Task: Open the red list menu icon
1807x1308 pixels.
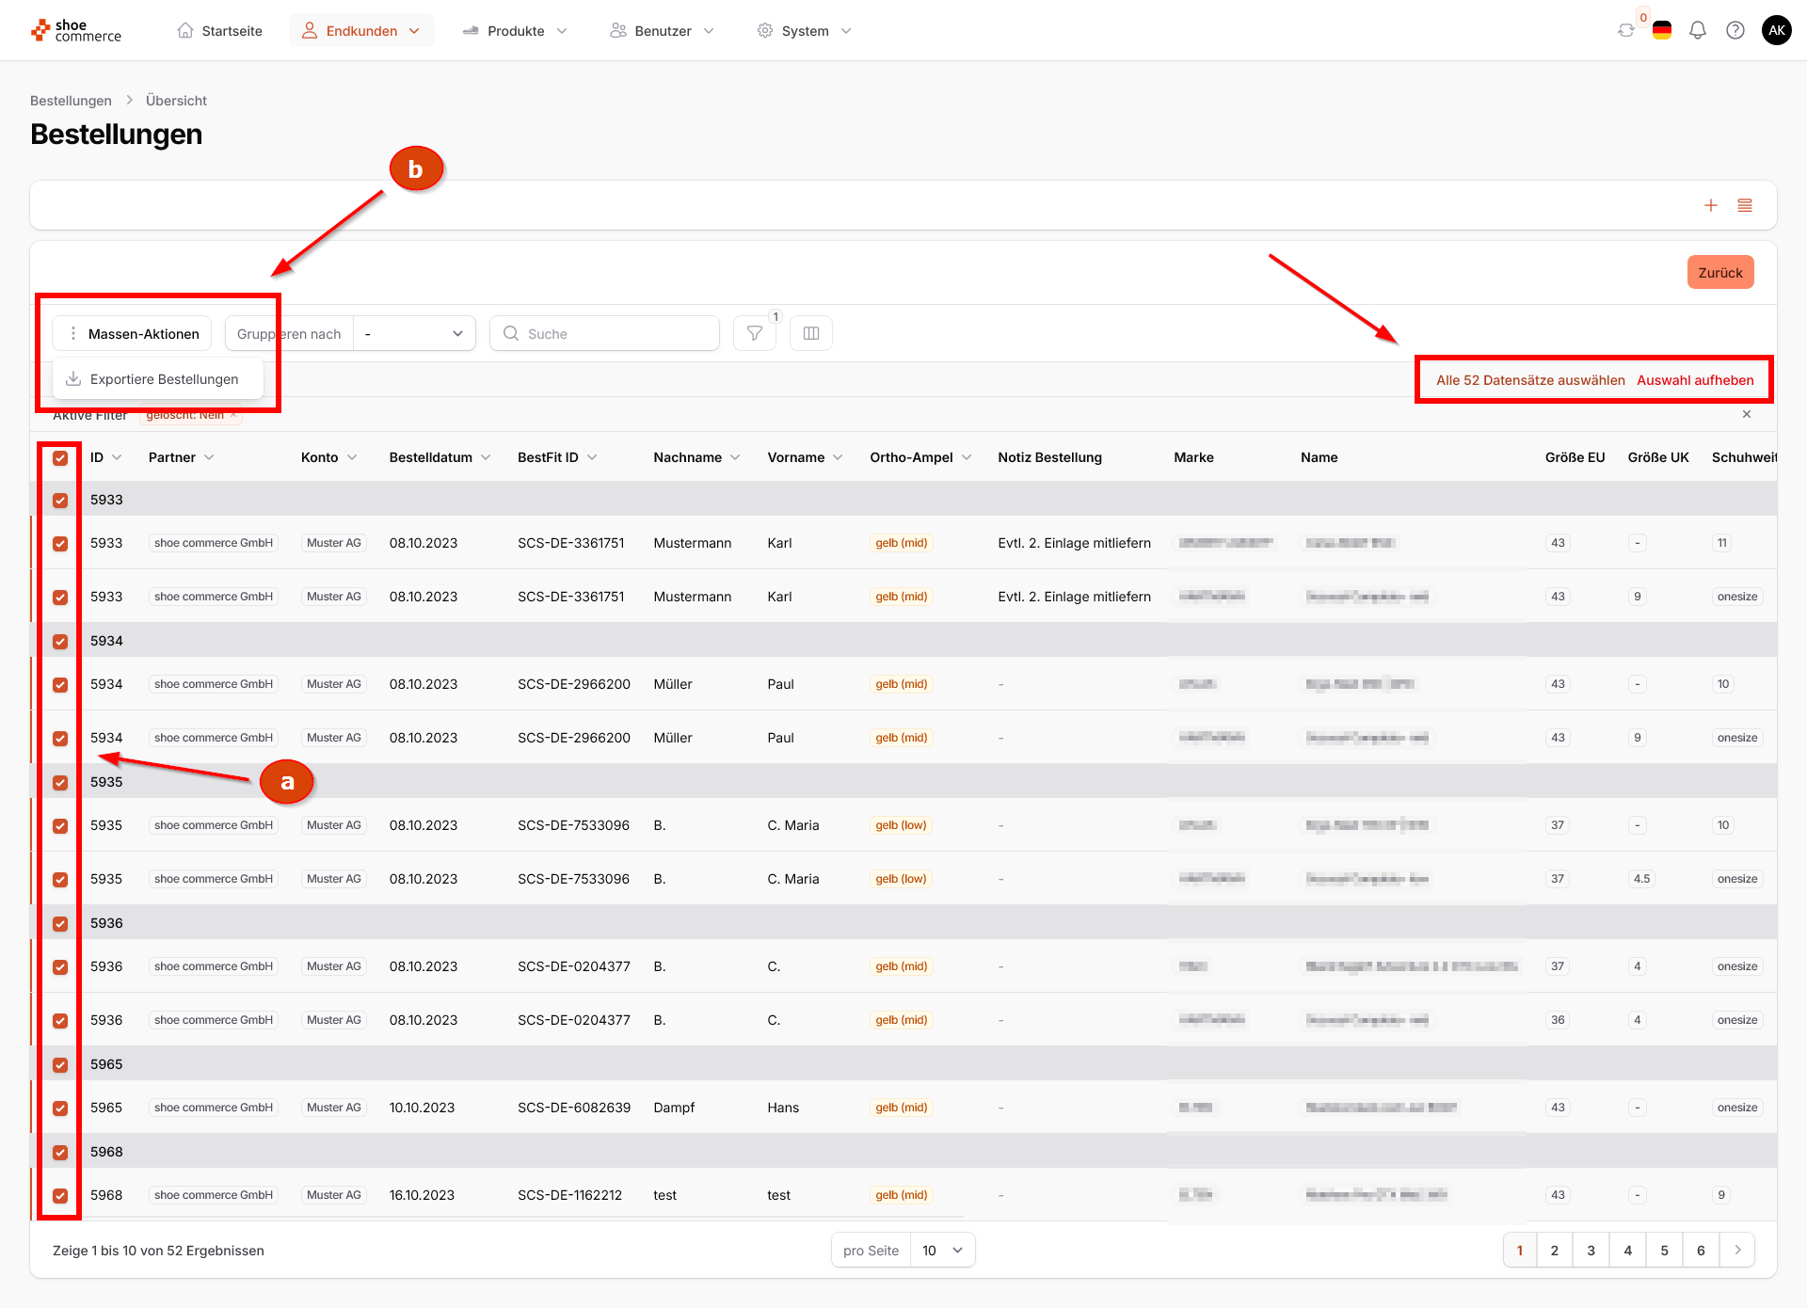Action: point(1744,205)
